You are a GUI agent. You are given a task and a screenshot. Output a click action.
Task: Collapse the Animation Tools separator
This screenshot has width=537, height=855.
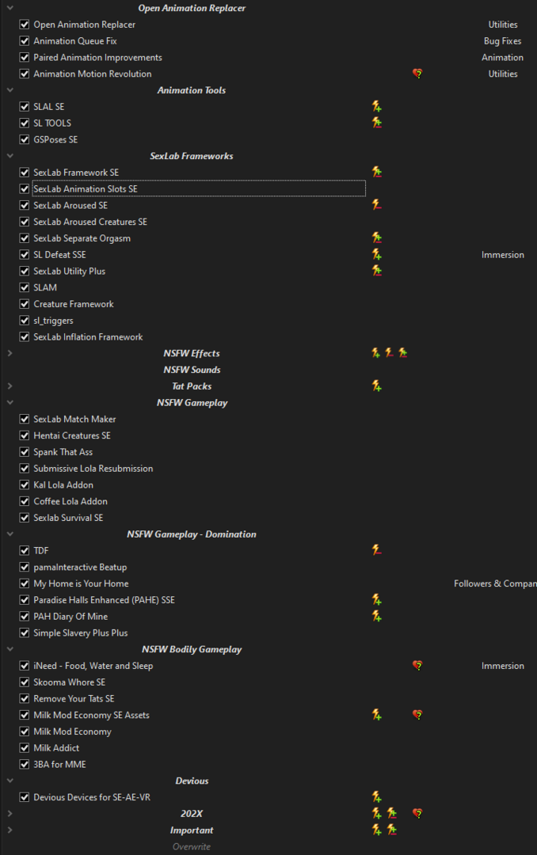10,90
